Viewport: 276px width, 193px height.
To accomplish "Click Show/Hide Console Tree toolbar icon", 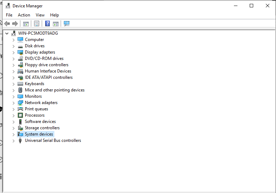I will (x=26, y=24).
